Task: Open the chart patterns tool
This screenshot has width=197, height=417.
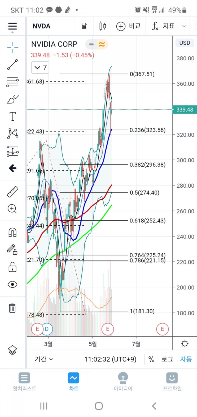Action: point(12,134)
